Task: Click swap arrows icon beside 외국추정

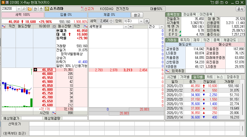Action: coord(167,71)
